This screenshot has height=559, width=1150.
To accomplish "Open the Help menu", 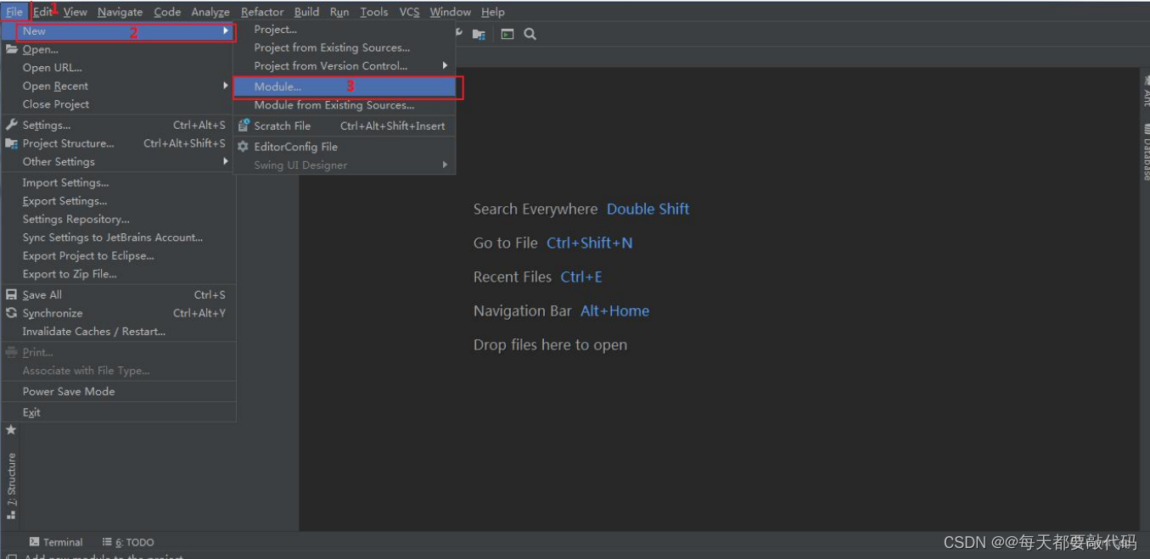I will pos(492,12).
